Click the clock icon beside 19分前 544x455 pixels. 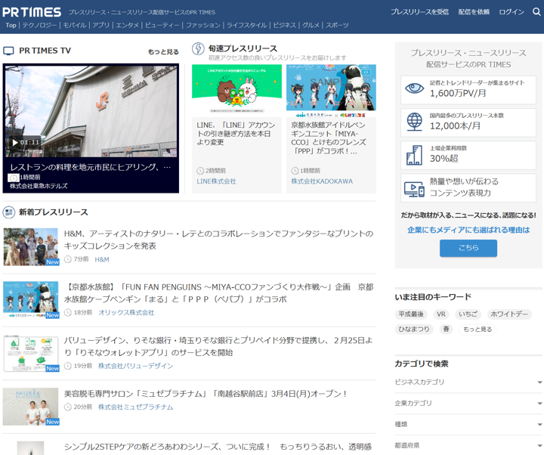tap(68, 366)
